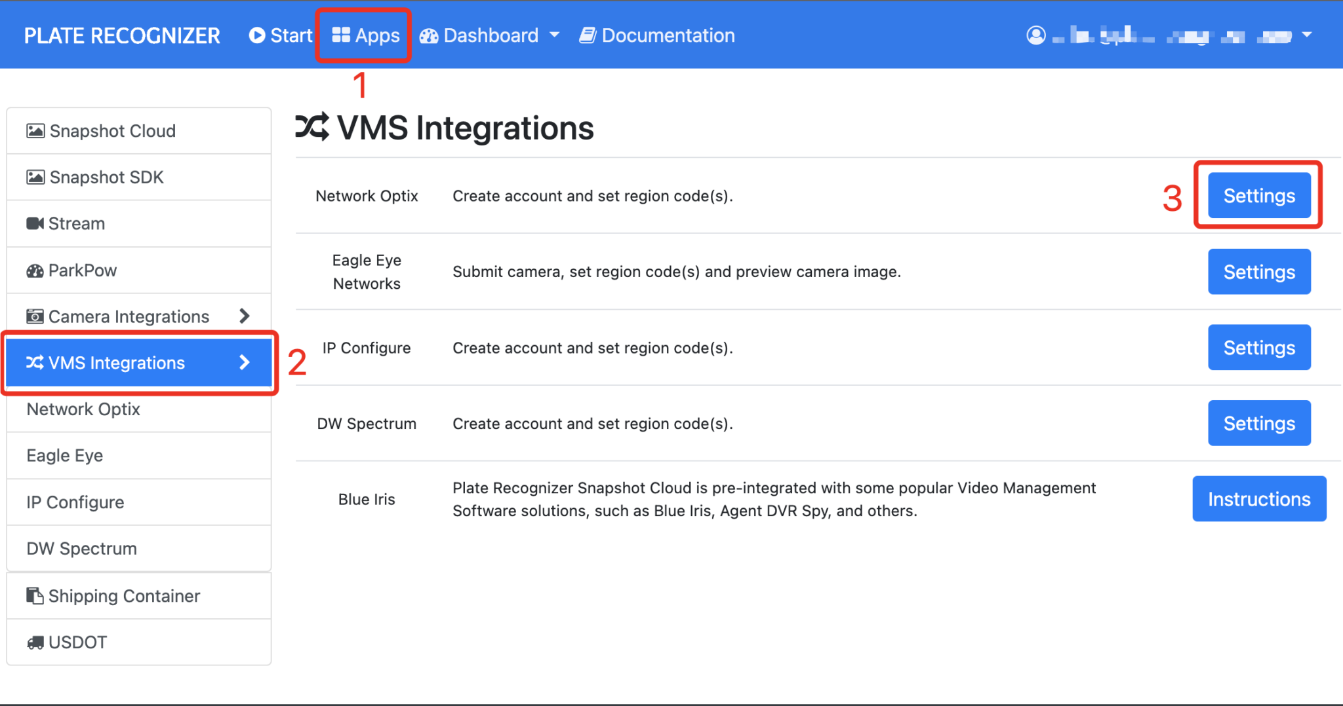This screenshot has width=1343, height=706.
Task: Click the Camera Integrations camera icon
Action: coord(35,317)
